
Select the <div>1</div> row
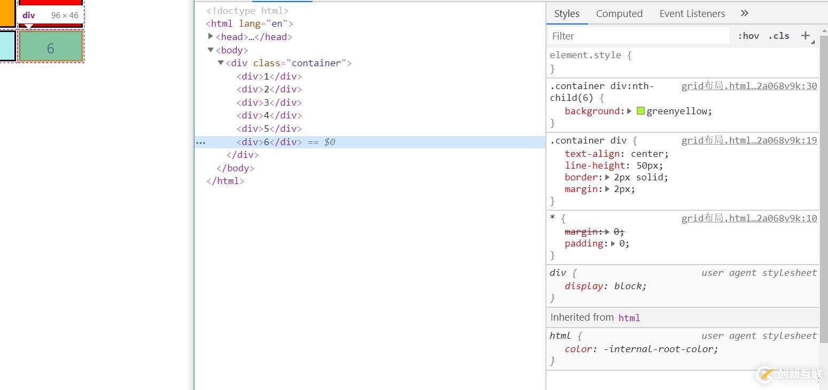click(269, 76)
